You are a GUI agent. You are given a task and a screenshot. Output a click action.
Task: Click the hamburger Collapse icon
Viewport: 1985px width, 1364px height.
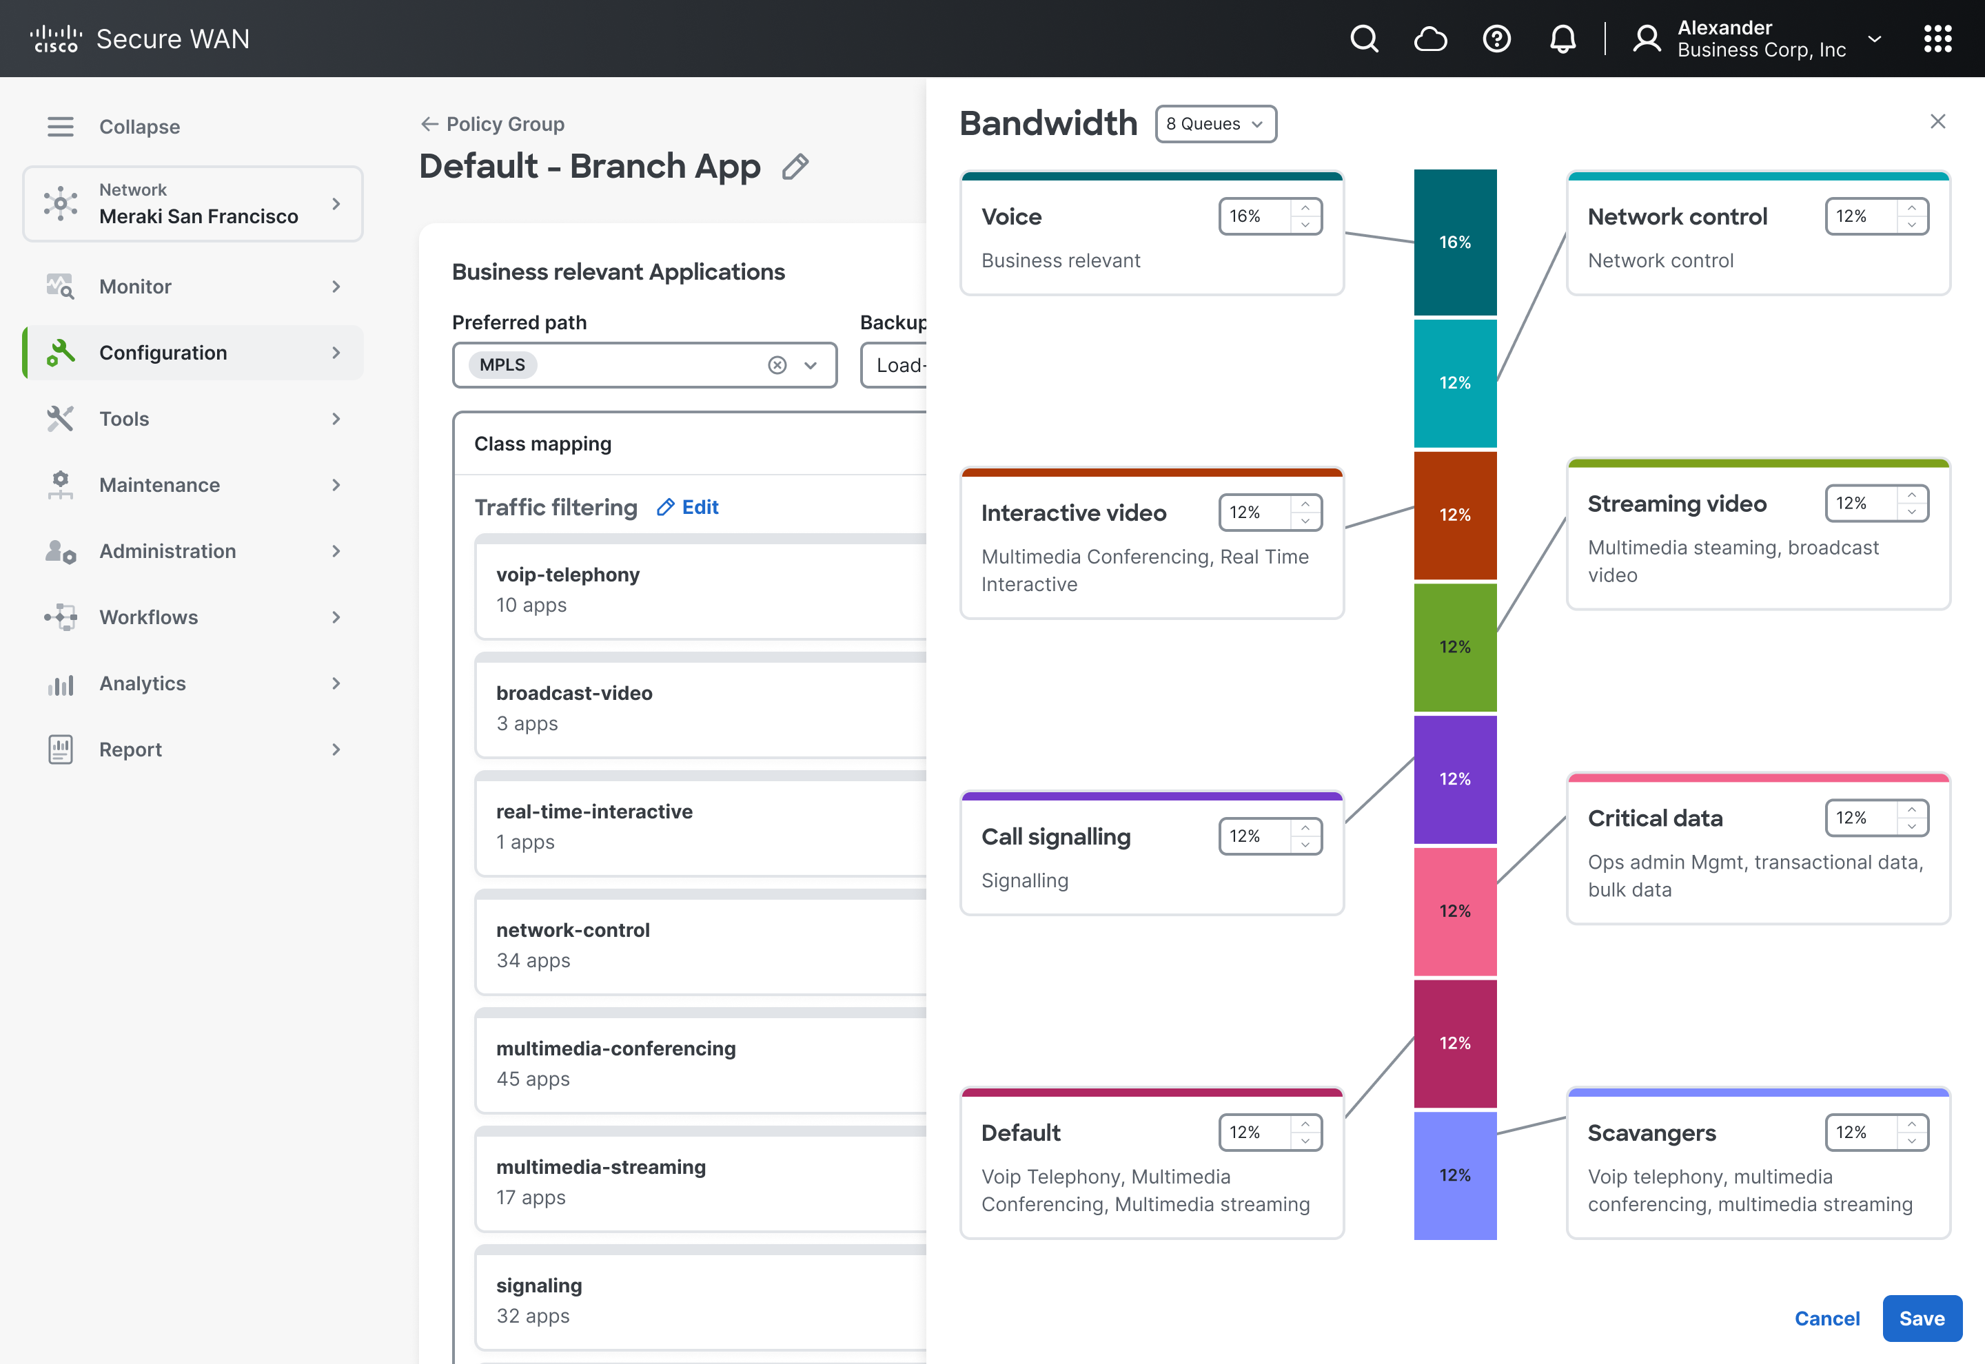[x=60, y=127]
